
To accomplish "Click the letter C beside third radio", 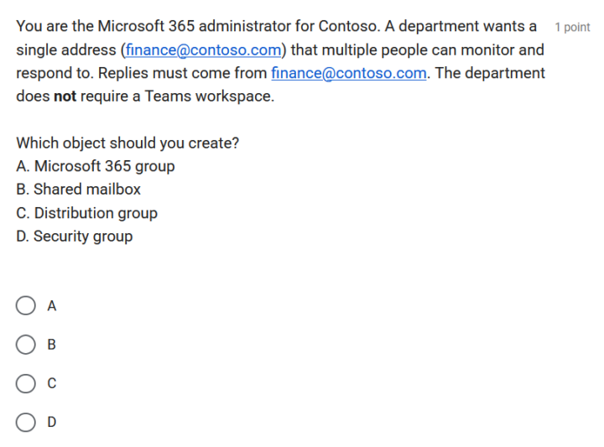I will (52, 383).
